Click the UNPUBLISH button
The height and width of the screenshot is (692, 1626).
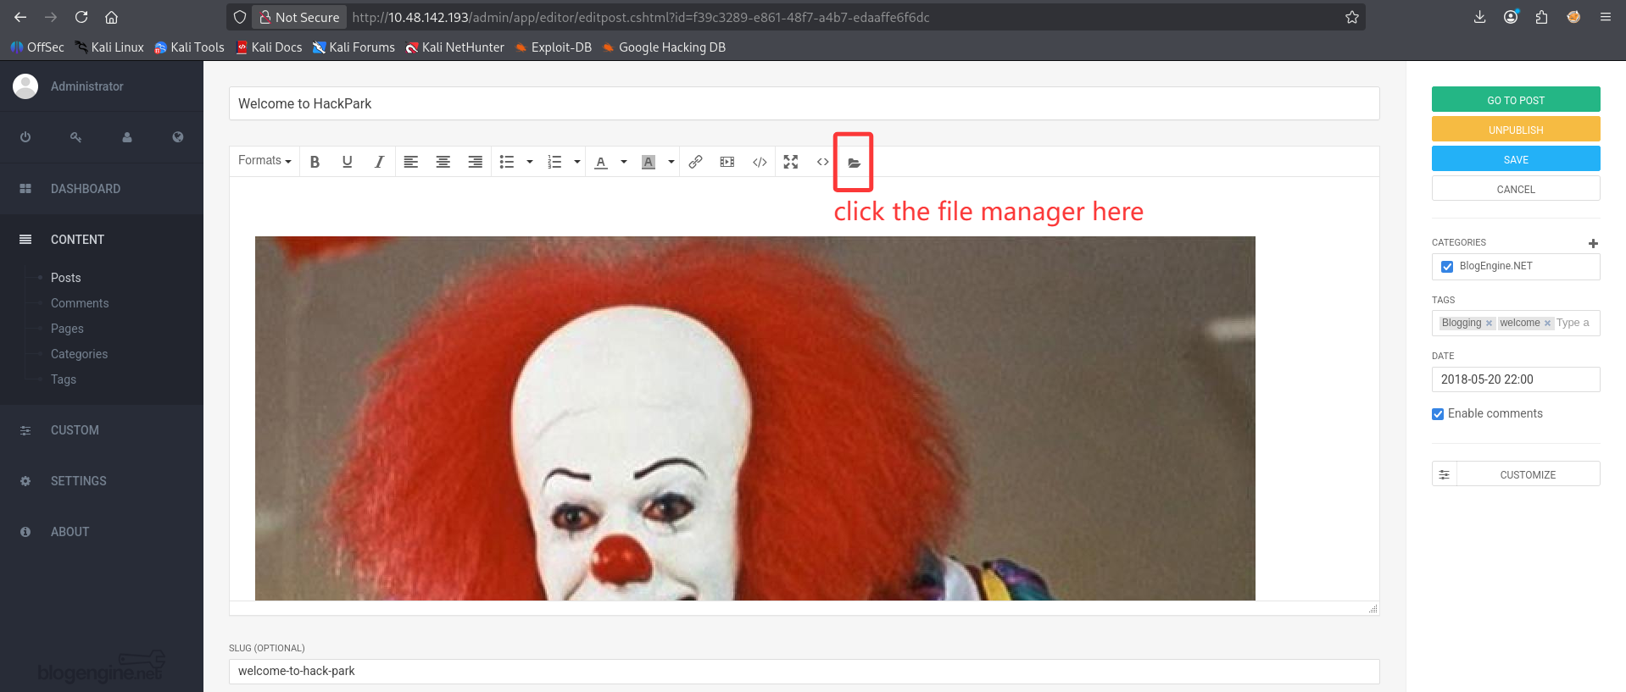tap(1516, 129)
